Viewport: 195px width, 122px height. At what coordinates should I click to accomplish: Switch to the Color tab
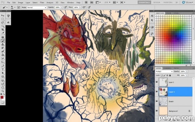coord(169,13)
